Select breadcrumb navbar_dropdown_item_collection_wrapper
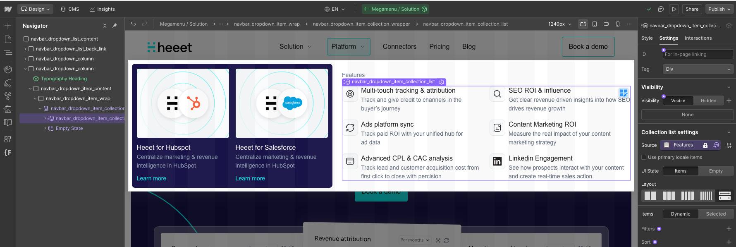Viewport: 736px width, 247px height. 361,24
